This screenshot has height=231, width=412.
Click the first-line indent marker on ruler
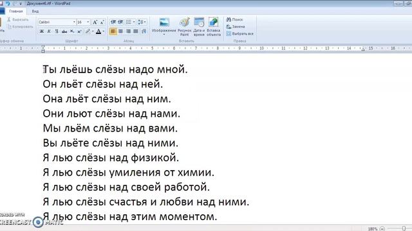click(43, 47)
